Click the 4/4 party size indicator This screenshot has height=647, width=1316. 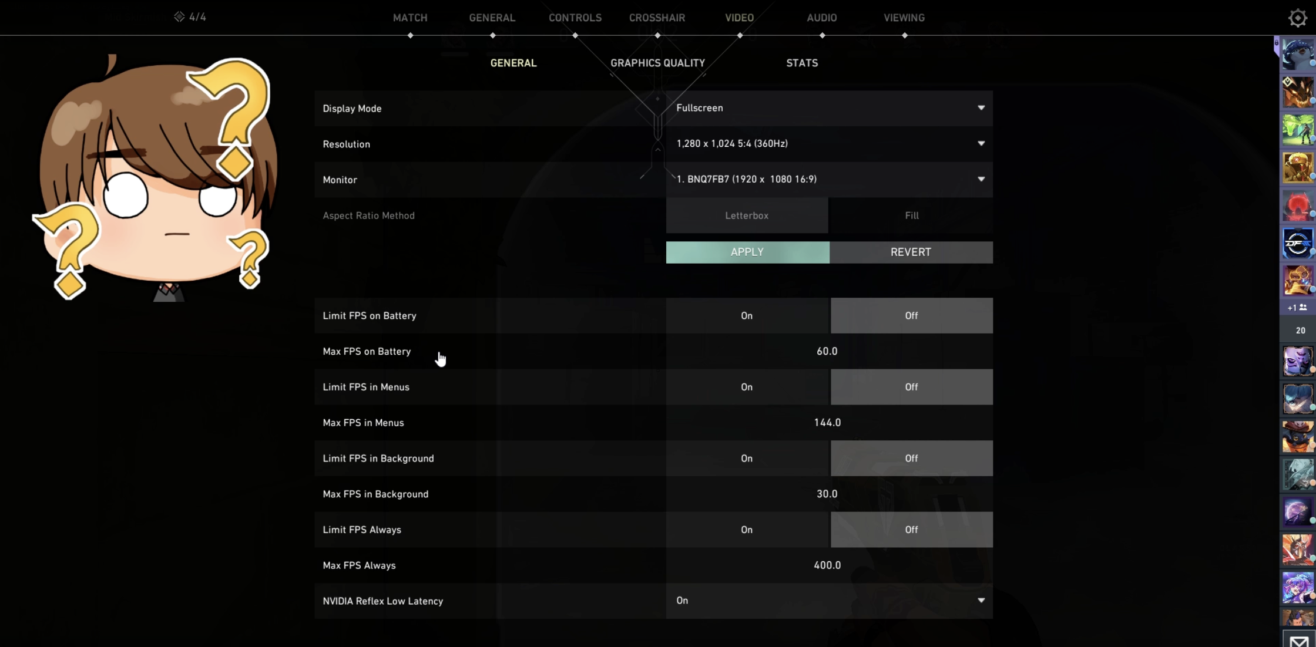pyautogui.click(x=190, y=17)
